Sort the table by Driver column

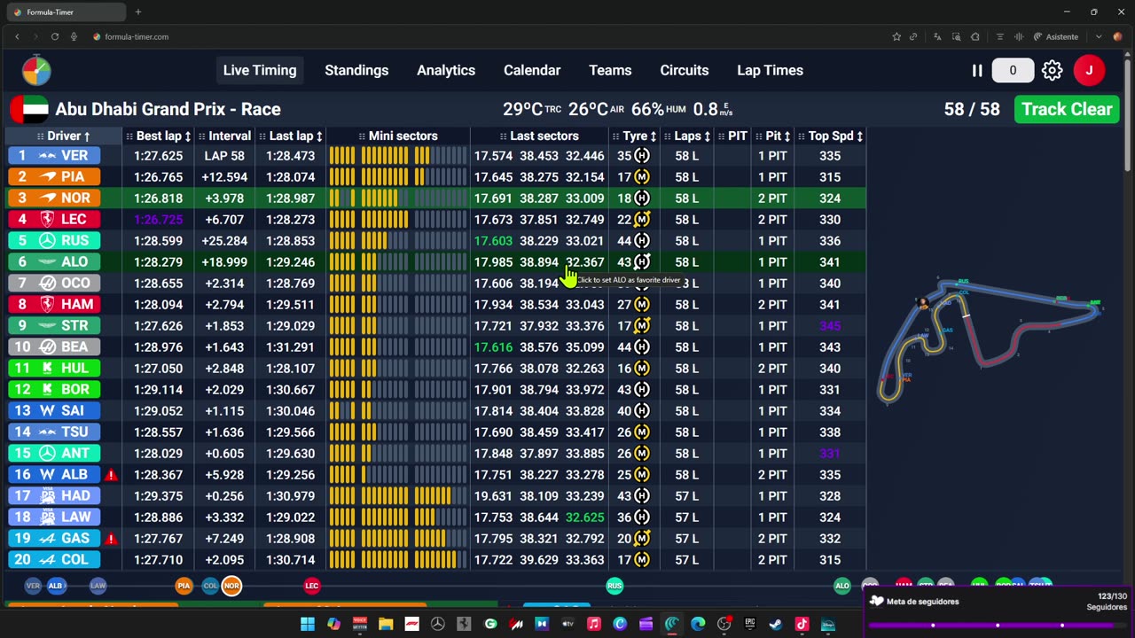pos(64,136)
